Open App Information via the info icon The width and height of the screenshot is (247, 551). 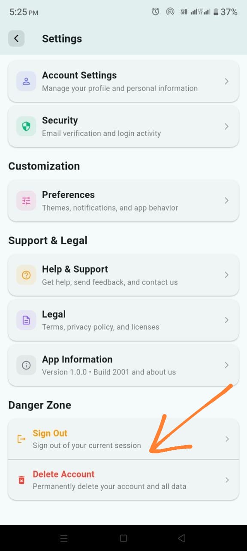[x=26, y=365]
